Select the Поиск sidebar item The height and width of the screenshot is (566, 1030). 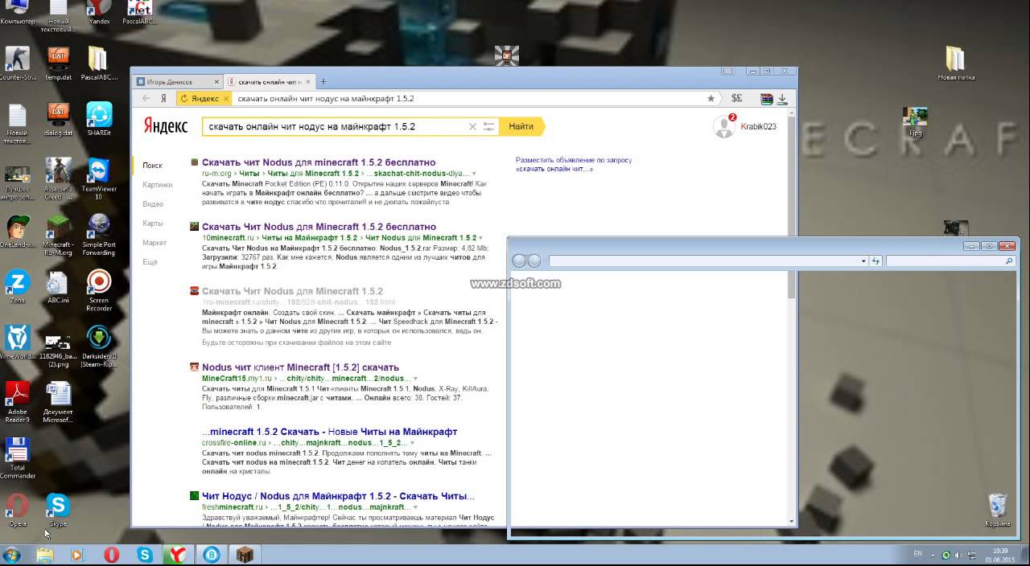pyautogui.click(x=152, y=166)
